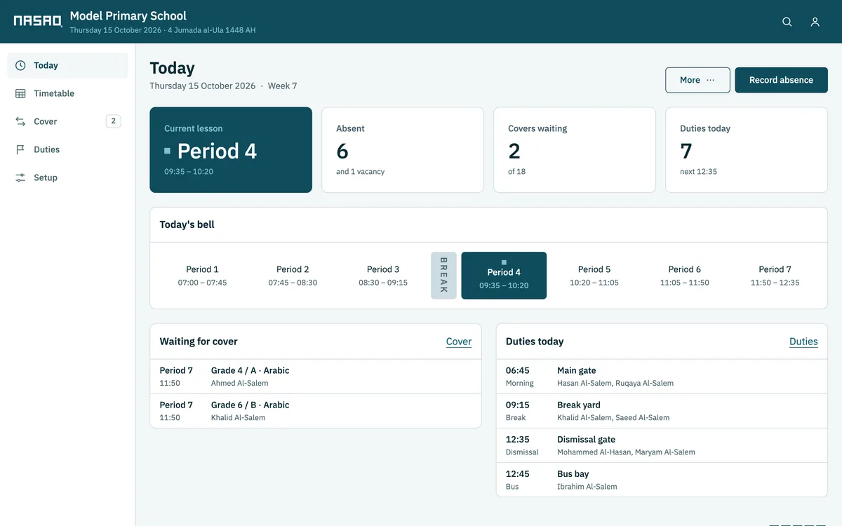Open Grade 4 / A · Arabic cover row
Image resolution: width=842 pixels, height=526 pixels.
(316, 377)
